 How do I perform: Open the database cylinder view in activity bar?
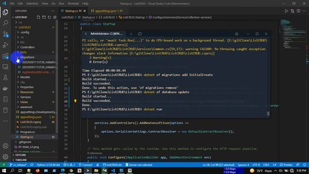(5, 110)
